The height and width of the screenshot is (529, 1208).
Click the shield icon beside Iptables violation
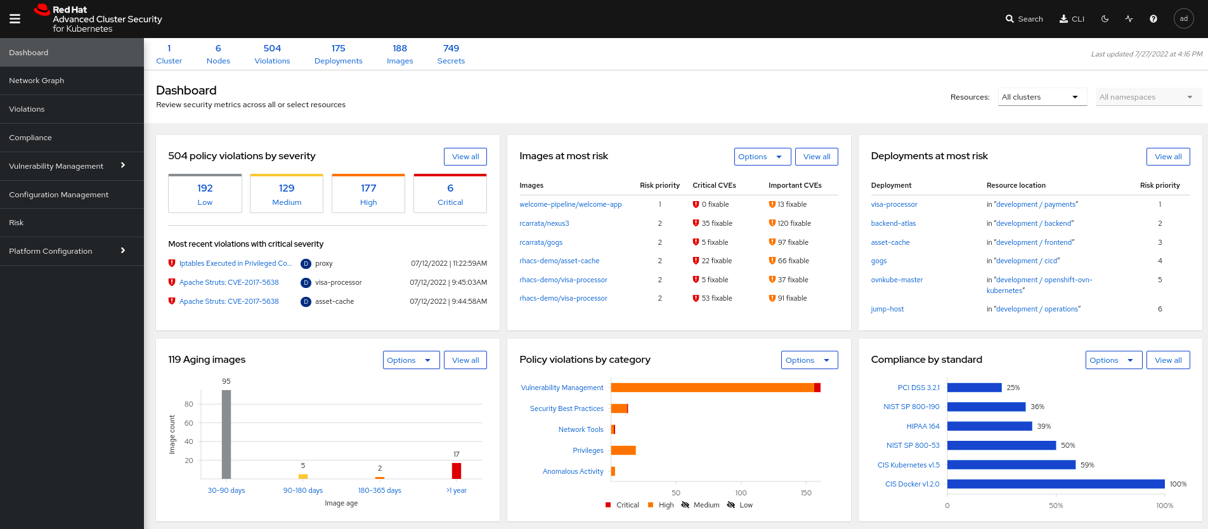tap(172, 263)
